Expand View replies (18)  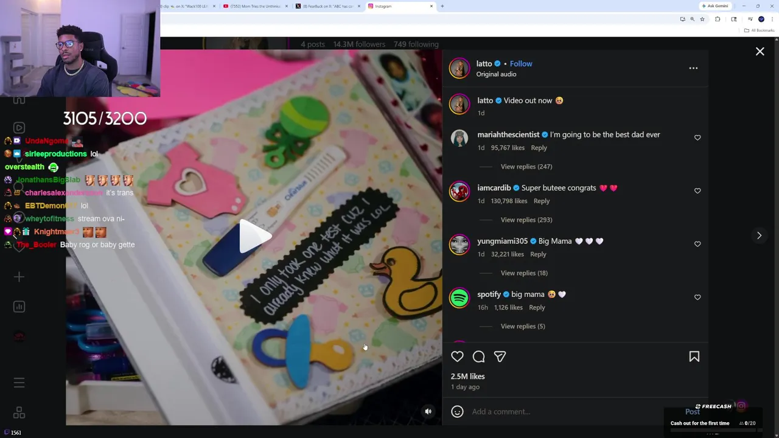(x=524, y=273)
